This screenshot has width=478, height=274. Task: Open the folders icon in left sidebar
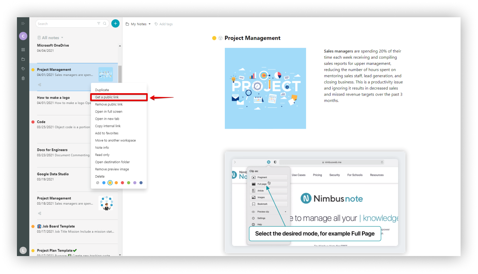(x=23, y=59)
